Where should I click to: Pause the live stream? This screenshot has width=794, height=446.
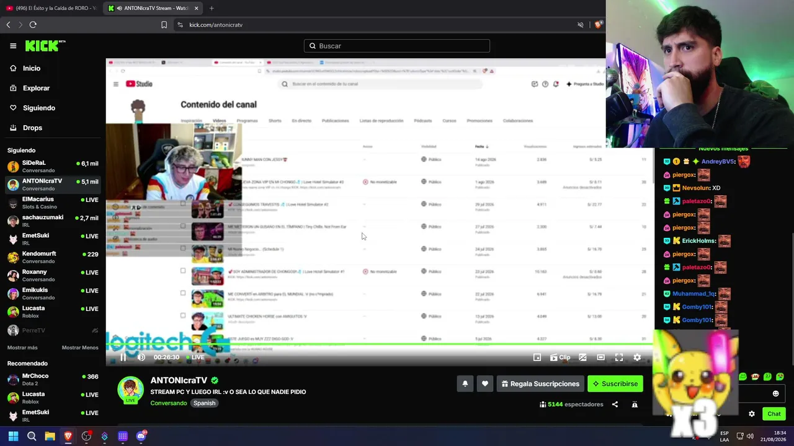pos(123,357)
